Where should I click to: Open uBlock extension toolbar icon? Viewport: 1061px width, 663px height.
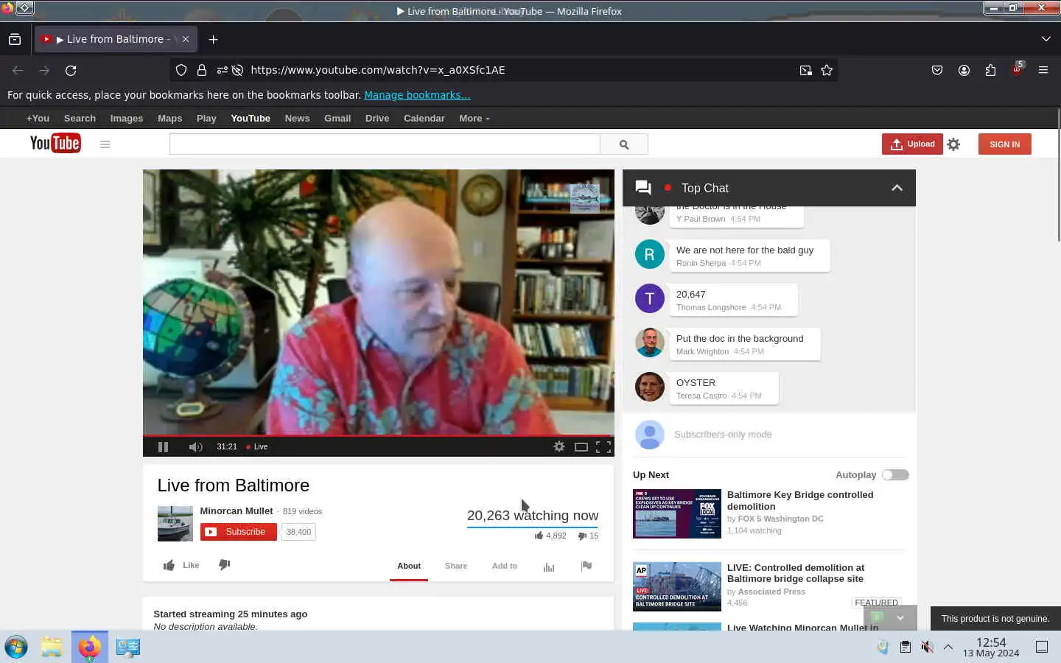pyautogui.click(x=1017, y=69)
